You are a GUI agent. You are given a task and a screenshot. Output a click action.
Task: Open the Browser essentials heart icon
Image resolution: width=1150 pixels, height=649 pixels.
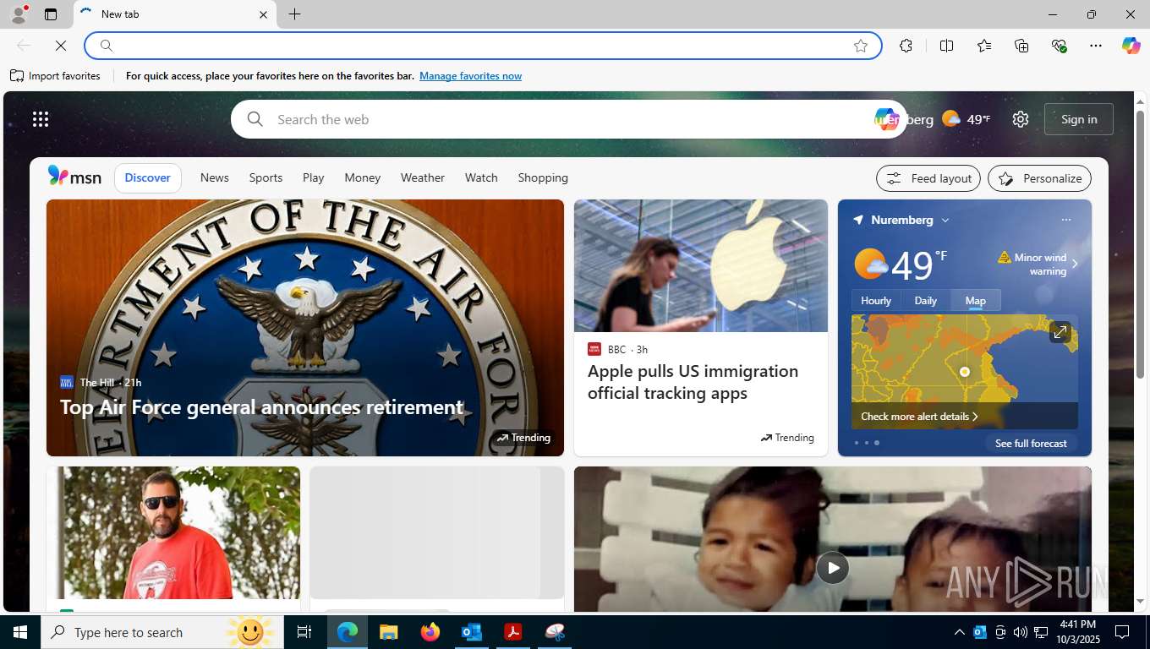(1059, 46)
